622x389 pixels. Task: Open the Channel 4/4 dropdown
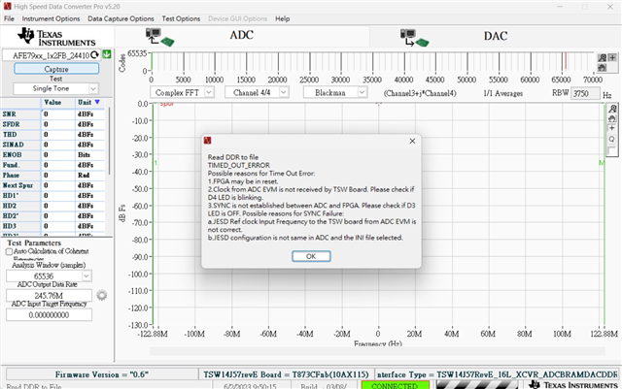257,92
